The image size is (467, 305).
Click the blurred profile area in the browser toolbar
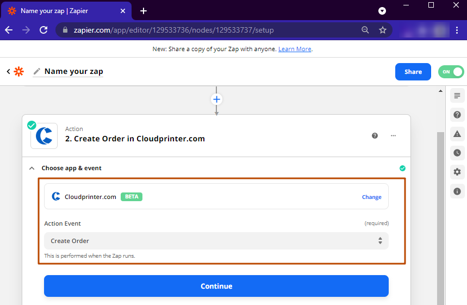point(425,30)
